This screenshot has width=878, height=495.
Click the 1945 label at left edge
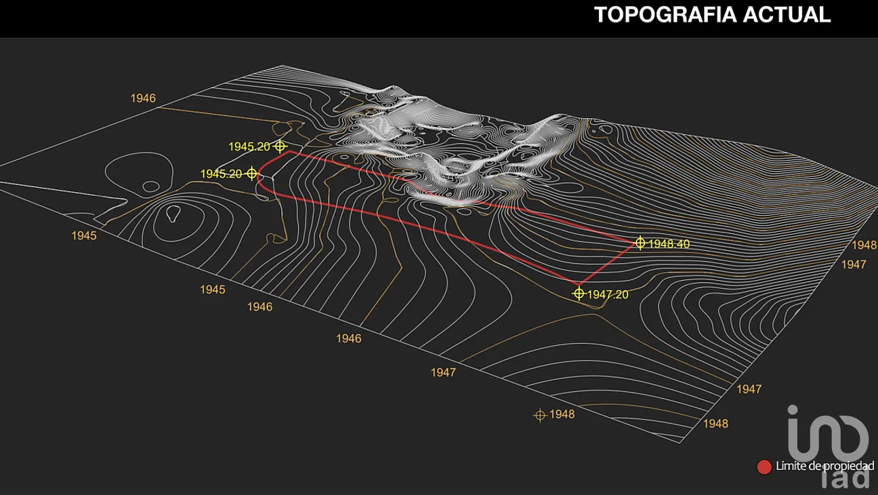(84, 236)
